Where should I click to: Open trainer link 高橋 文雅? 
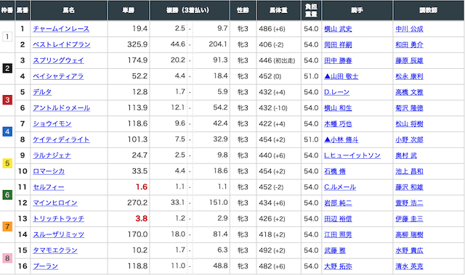coord(409,92)
